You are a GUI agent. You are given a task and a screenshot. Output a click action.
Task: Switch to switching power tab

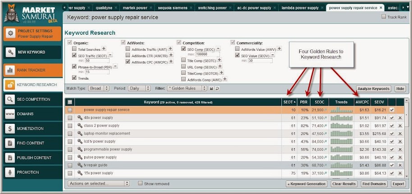(x=213, y=8)
